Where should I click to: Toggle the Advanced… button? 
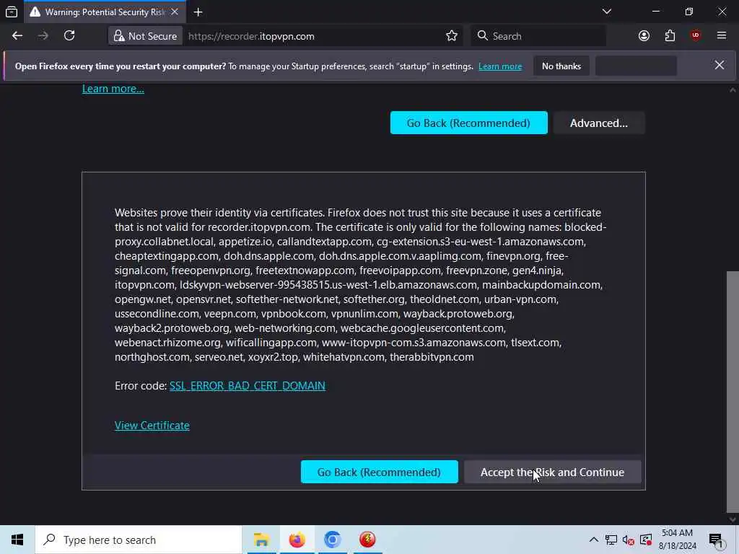click(x=598, y=123)
